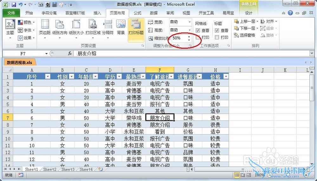Select column header A
This screenshot has width=317, height=181.
(x=32, y=70)
